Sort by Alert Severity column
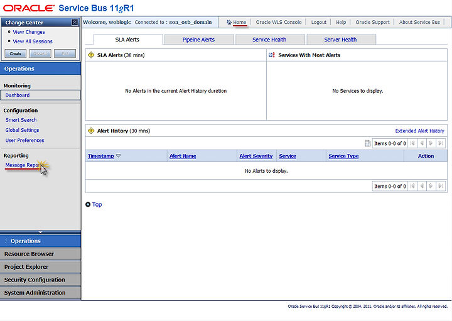 coord(256,156)
